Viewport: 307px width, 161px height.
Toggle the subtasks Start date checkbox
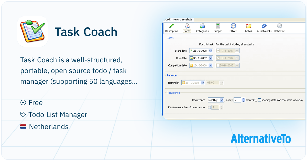218,51
